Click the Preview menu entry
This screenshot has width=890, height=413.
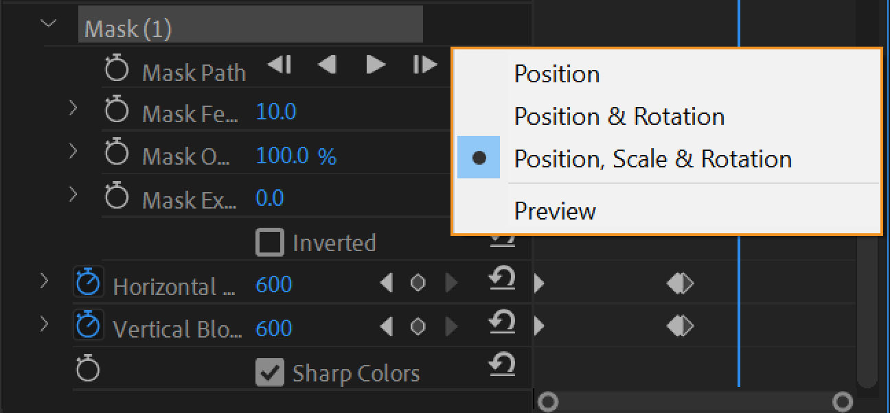(x=554, y=211)
